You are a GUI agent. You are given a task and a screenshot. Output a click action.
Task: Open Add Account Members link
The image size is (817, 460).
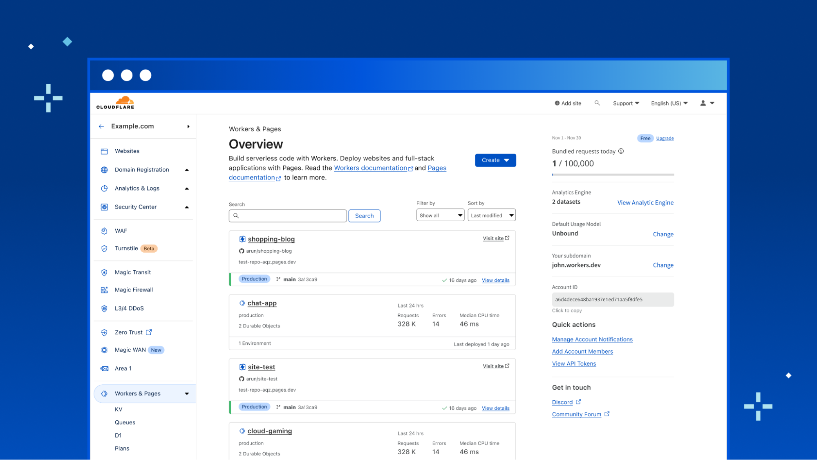pyautogui.click(x=582, y=352)
